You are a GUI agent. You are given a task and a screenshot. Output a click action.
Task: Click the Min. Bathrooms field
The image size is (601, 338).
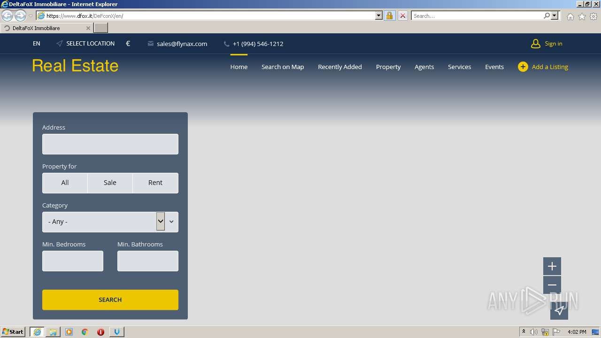coord(148,261)
